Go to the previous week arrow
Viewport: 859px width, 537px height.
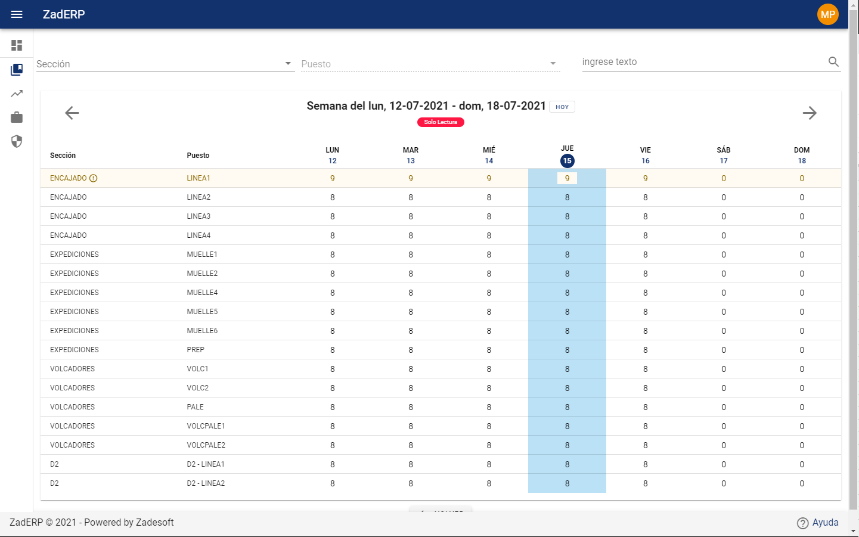pos(72,113)
